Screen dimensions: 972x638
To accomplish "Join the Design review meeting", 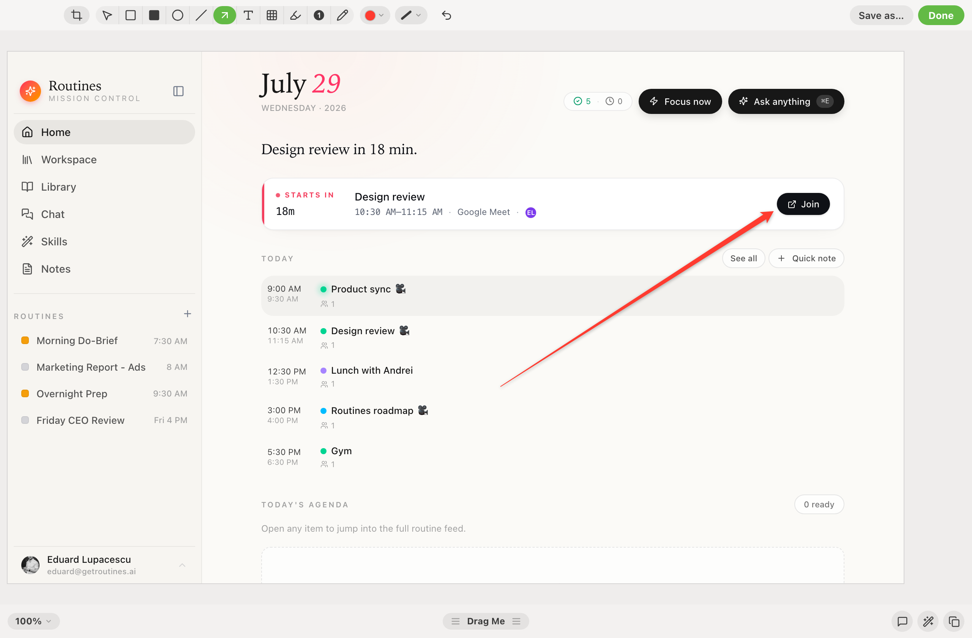I will point(803,204).
